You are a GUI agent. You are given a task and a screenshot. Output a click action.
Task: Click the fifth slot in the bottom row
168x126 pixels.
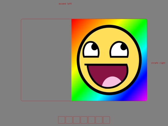click(x=91, y=120)
